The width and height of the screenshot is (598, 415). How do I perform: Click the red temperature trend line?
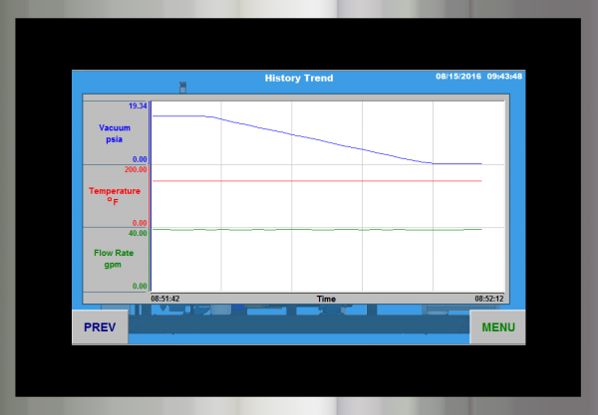click(x=319, y=181)
